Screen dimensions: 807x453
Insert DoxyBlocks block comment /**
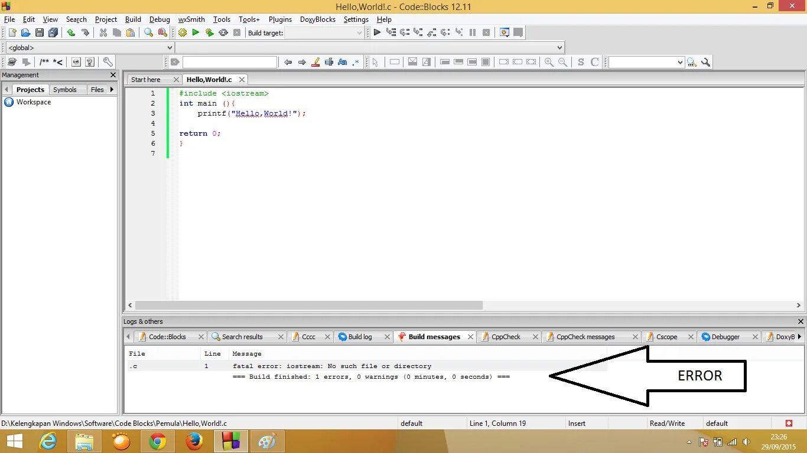[44, 62]
